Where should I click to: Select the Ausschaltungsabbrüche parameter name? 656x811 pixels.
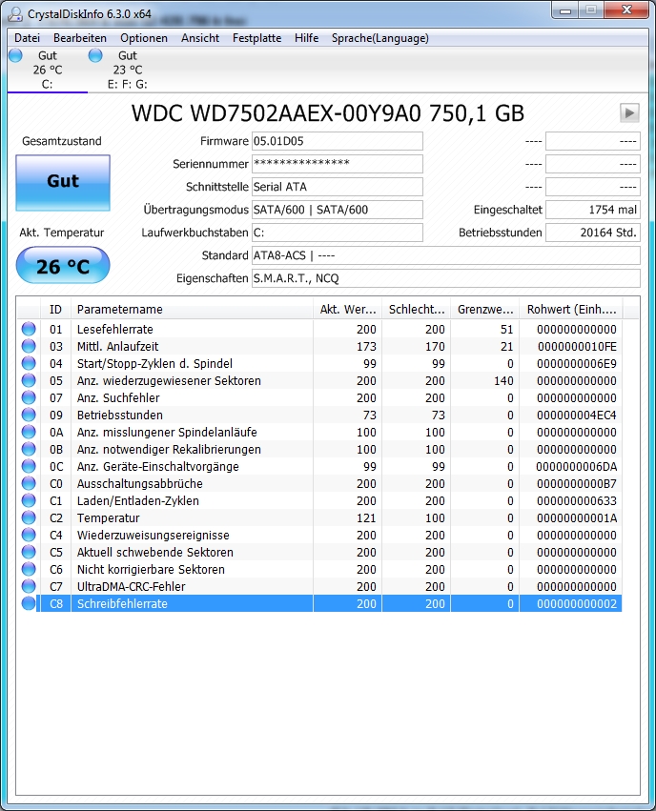(x=139, y=483)
